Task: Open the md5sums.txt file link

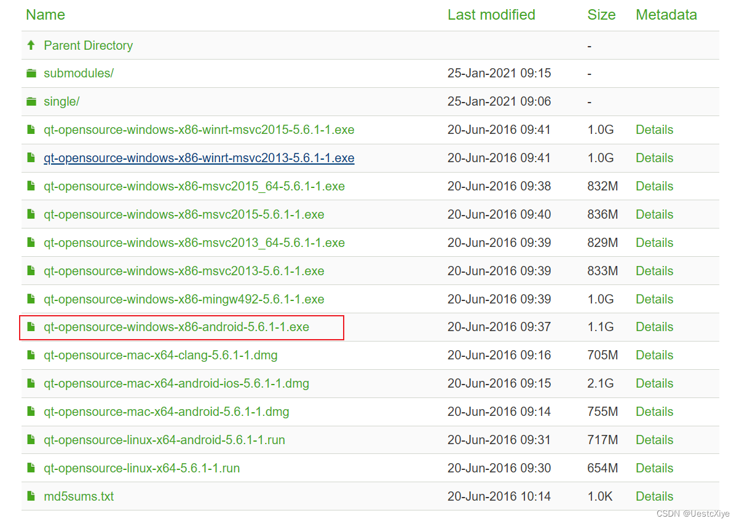Action: pyautogui.click(x=79, y=496)
